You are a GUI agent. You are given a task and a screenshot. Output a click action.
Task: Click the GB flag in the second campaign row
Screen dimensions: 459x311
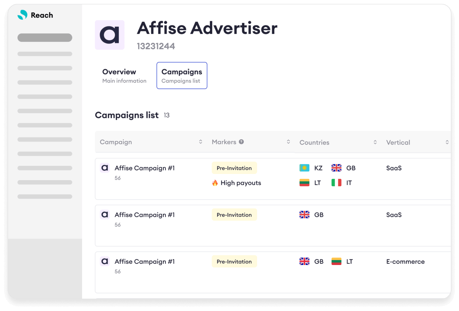coord(304,215)
